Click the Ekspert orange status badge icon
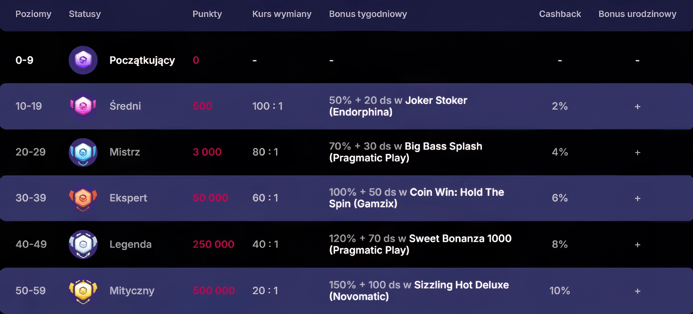Viewport: 693px width, 314px height. click(x=83, y=198)
